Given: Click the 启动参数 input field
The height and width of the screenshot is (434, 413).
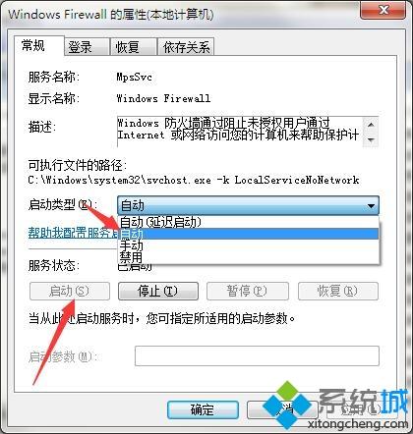Looking at the screenshot, I should (x=257, y=355).
